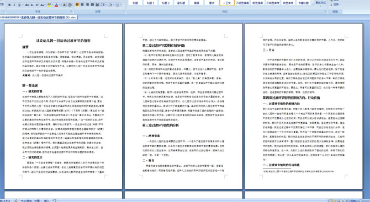This screenshot has width=370, height=202.
Task: Apply strikethrough to text
Action: (27, 5)
